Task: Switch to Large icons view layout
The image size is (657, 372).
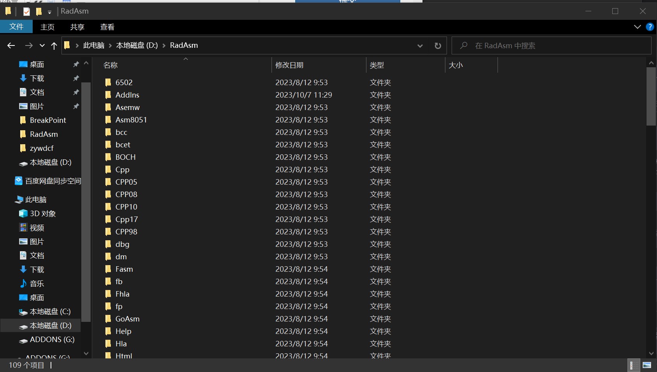Action: (647, 365)
